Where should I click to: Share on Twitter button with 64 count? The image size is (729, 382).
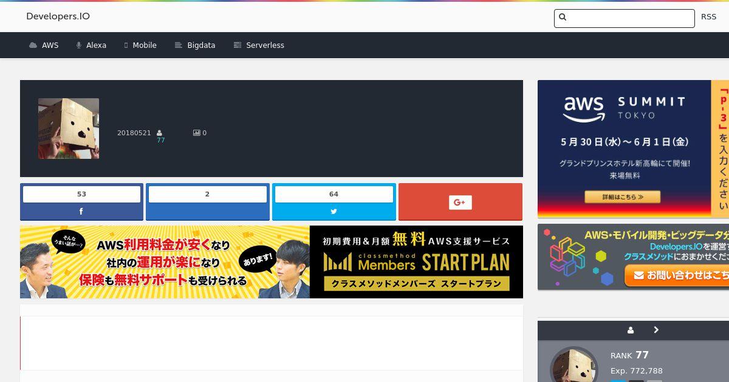click(334, 202)
